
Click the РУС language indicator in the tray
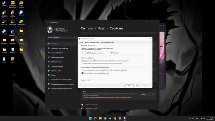[197, 118]
